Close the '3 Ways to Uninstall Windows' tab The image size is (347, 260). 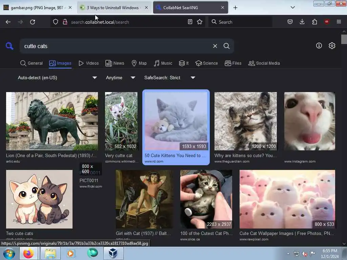(146, 7)
